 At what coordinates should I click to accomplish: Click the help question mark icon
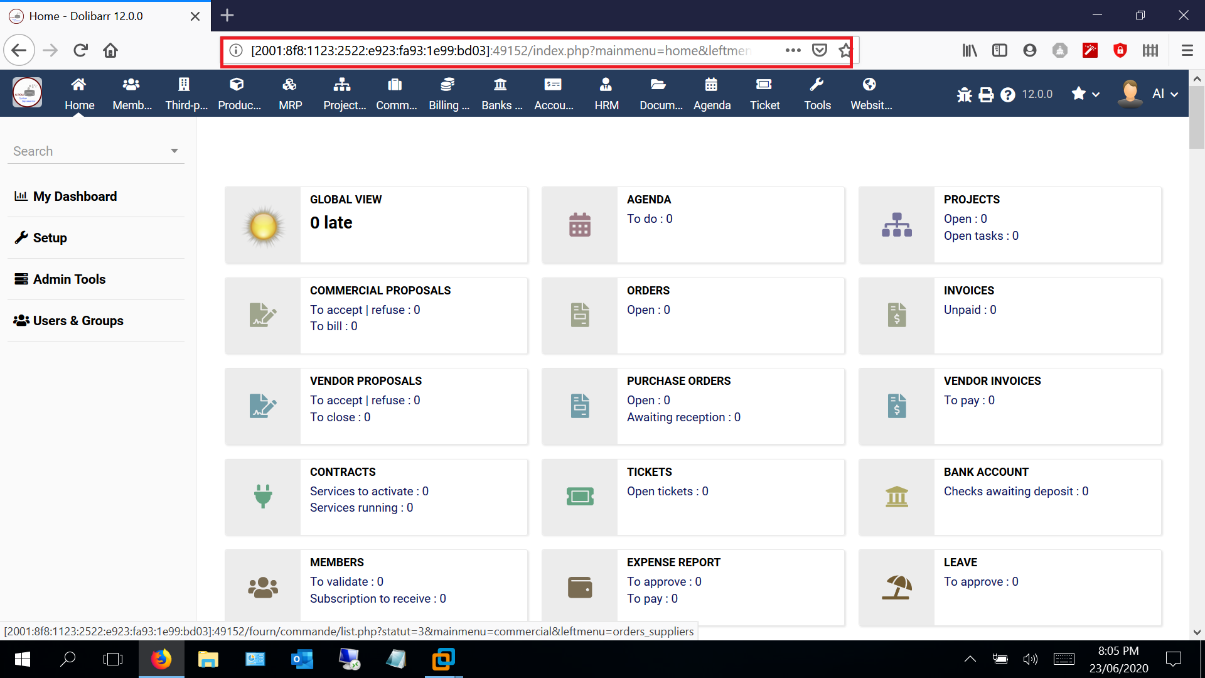pos(1008,95)
